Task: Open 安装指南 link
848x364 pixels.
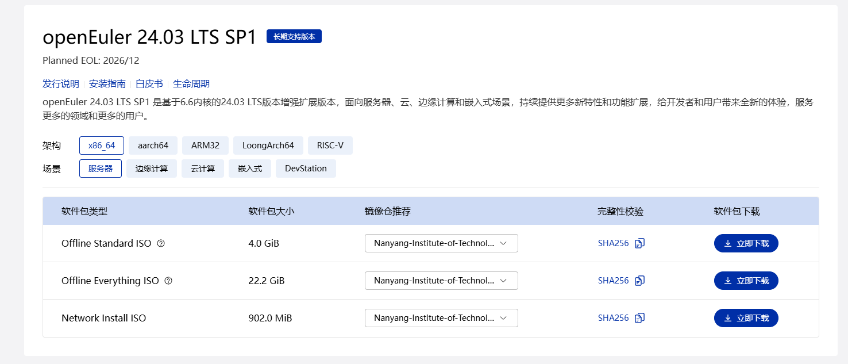Action: pos(107,84)
